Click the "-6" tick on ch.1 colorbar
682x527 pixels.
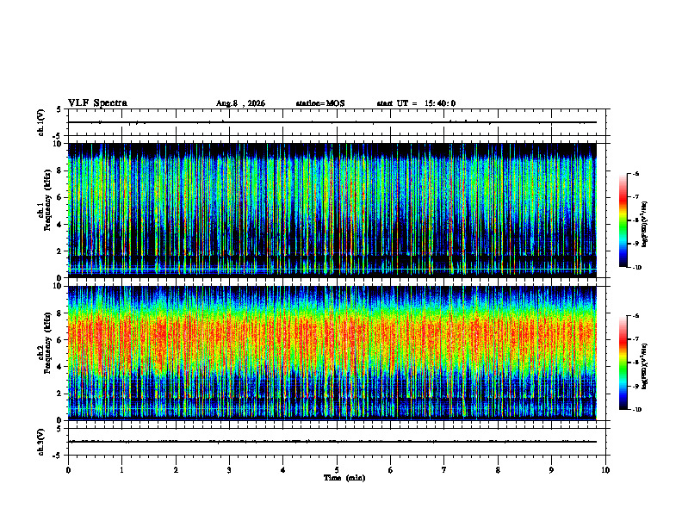[635, 174]
